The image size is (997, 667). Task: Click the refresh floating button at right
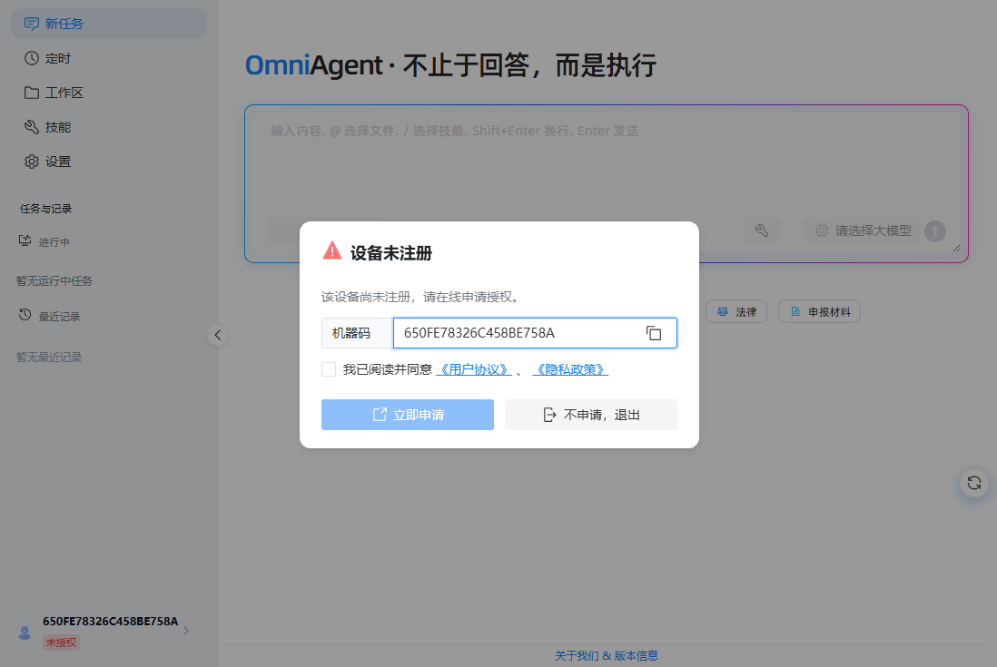974,483
